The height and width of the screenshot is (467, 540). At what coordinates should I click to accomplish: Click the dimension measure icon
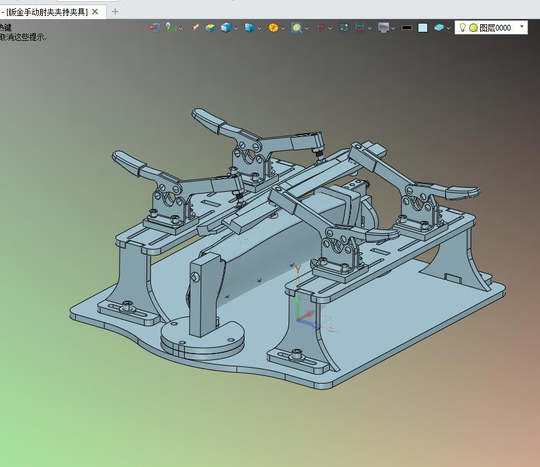360,27
